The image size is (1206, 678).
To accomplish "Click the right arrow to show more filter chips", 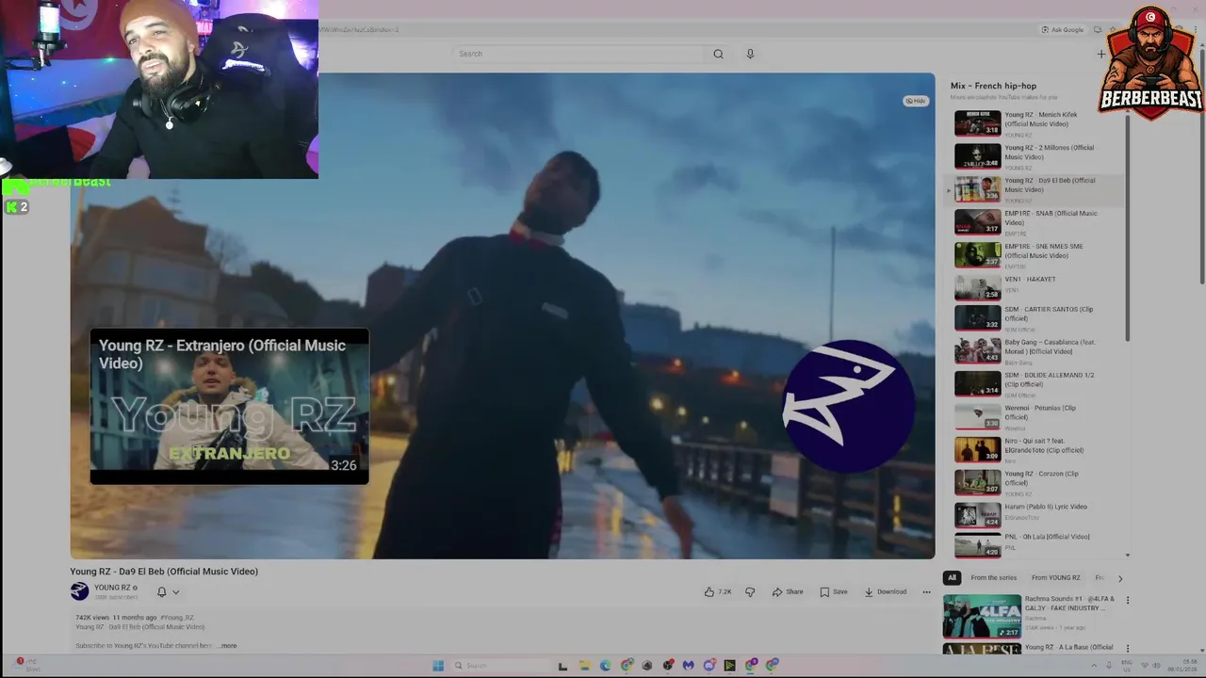I will (x=1120, y=578).
